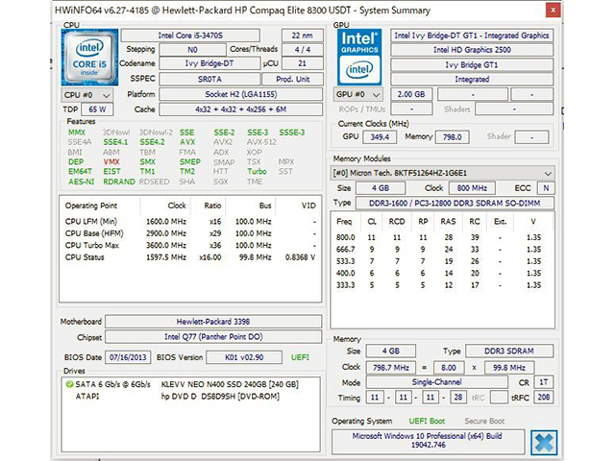
Task: Click the EM64T feature label
Action: [x=80, y=171]
